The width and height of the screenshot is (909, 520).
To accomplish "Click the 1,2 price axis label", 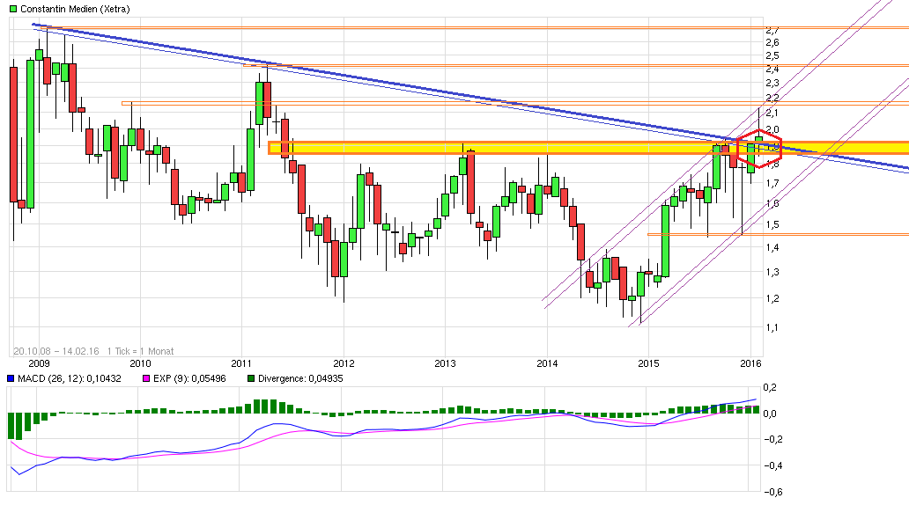I will coord(772,298).
